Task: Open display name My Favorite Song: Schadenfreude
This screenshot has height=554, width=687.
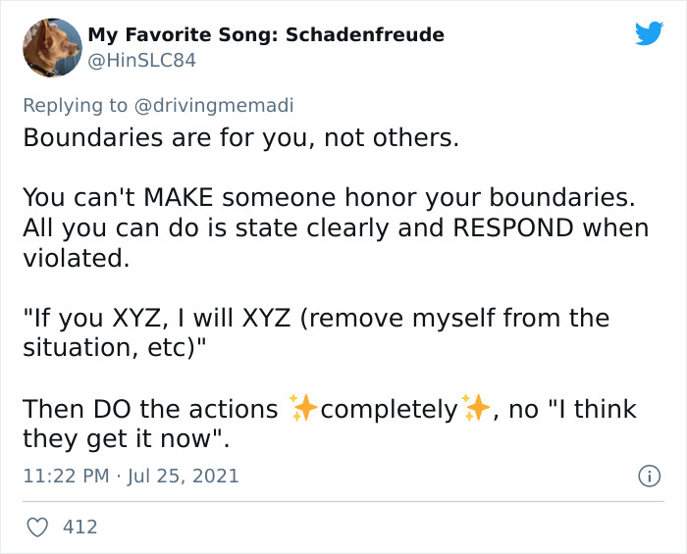Action: [x=266, y=34]
